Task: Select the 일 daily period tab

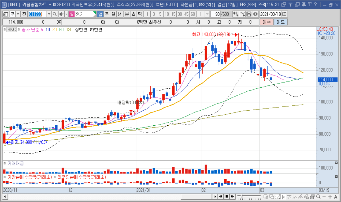Action: pos(100,14)
